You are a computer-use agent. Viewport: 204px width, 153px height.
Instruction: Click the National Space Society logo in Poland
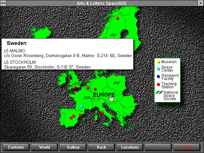(x=117, y=83)
